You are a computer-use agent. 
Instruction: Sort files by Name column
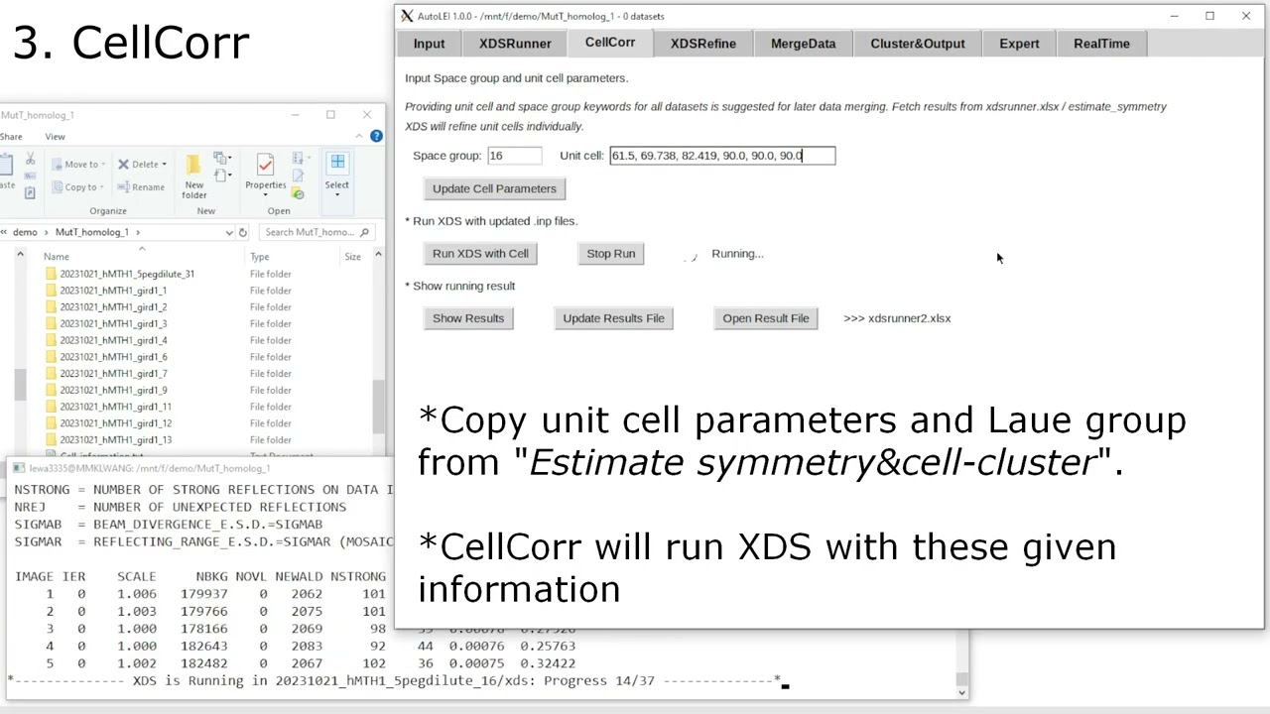pyautogui.click(x=57, y=257)
